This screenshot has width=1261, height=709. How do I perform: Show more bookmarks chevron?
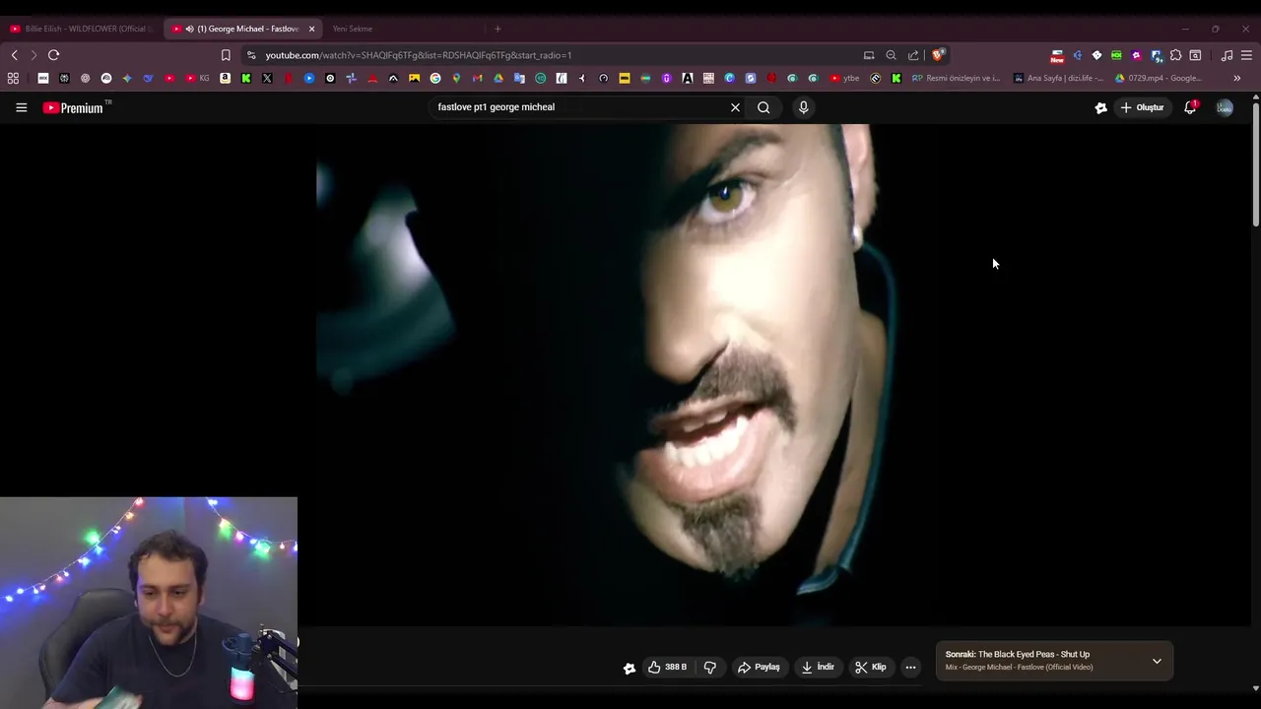tap(1237, 78)
